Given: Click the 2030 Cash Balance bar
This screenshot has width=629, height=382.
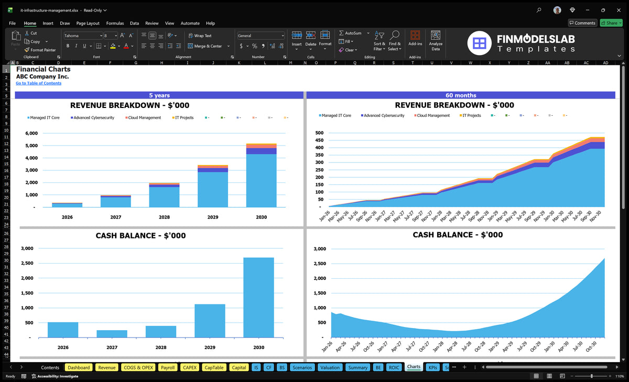Looking at the screenshot, I should pos(259,298).
